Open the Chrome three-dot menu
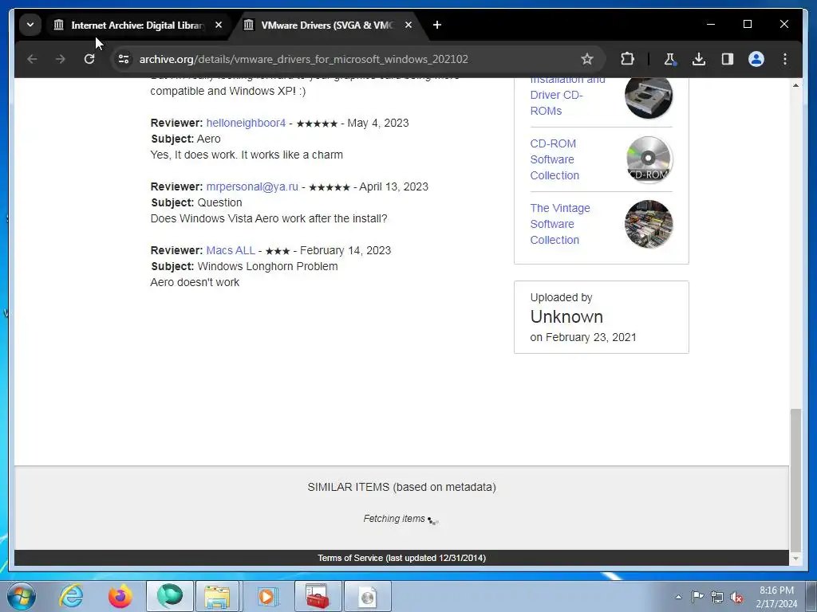Screen dimensions: 817x612 click(785, 59)
